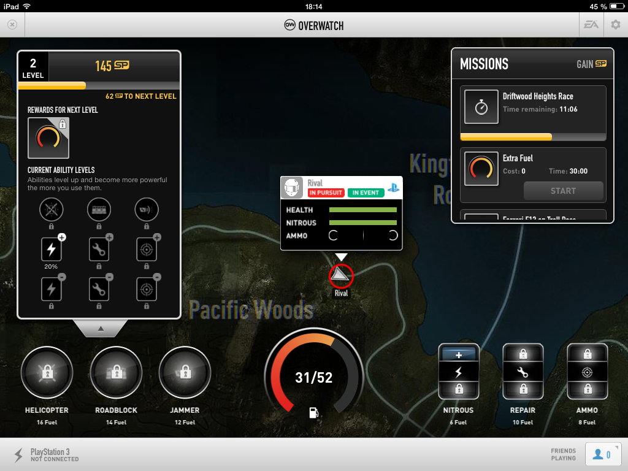The image size is (628, 471).
Task: Tap the Roadblock ability icon
Action: tap(116, 373)
